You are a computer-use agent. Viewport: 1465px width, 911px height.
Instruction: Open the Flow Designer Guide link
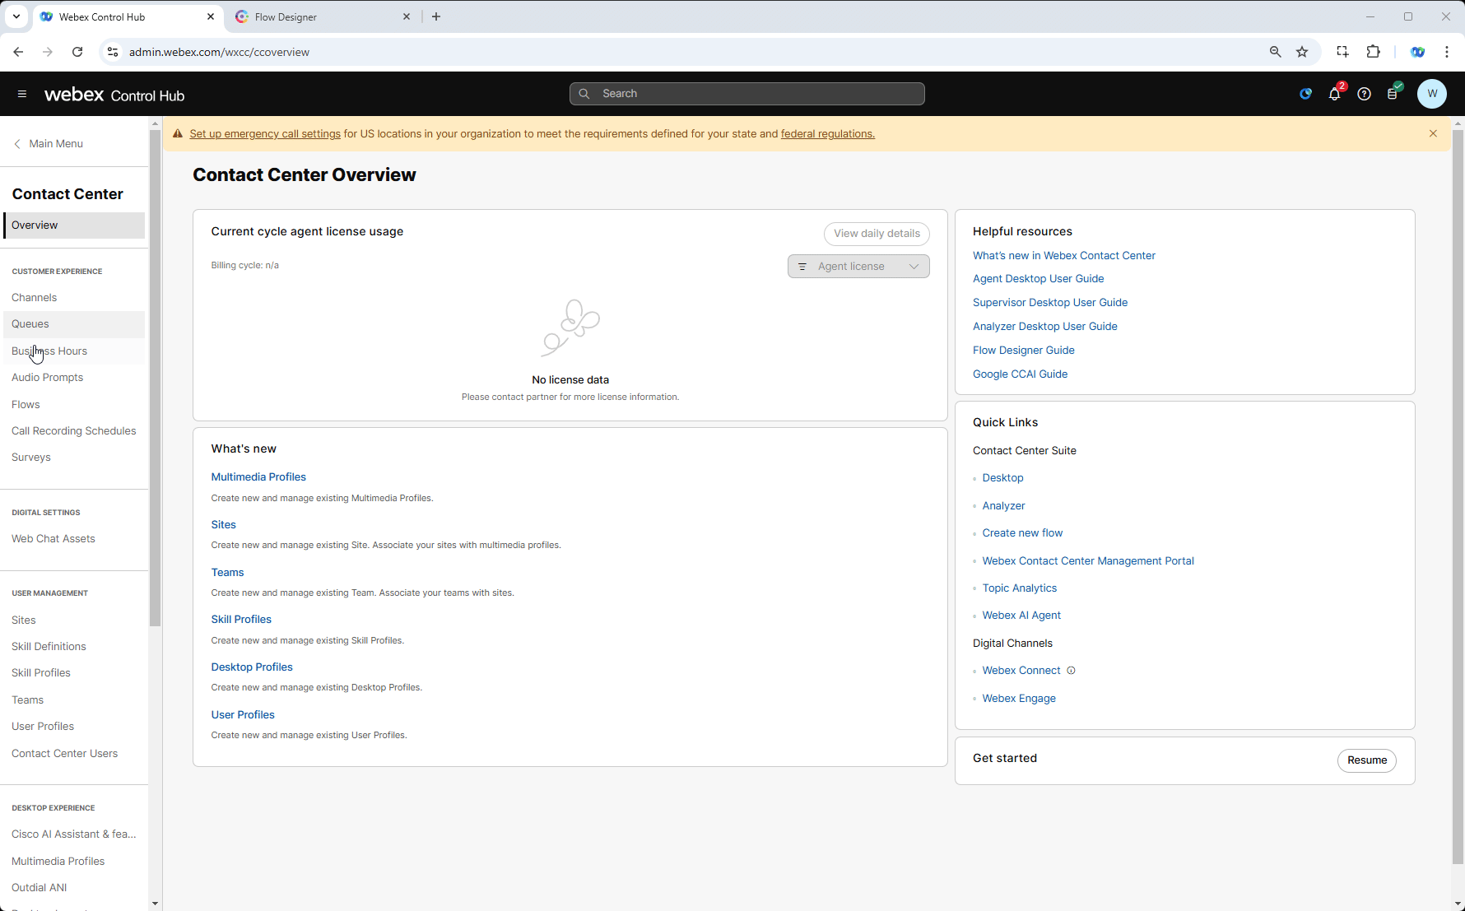tap(1024, 351)
